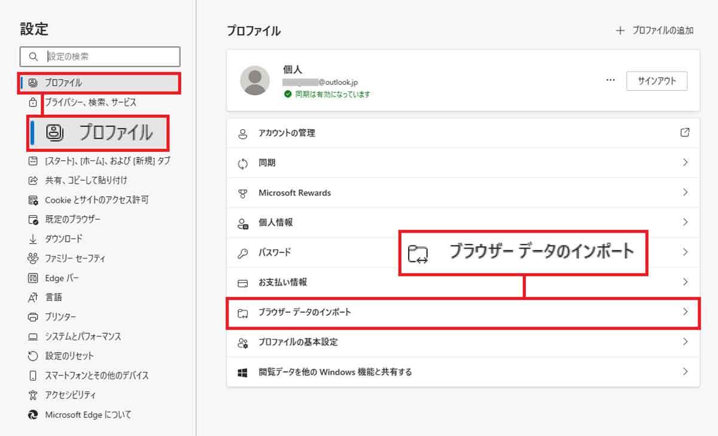This screenshot has width=718, height=436.
Task: Click the サインアウト button
Action: pyautogui.click(x=656, y=81)
